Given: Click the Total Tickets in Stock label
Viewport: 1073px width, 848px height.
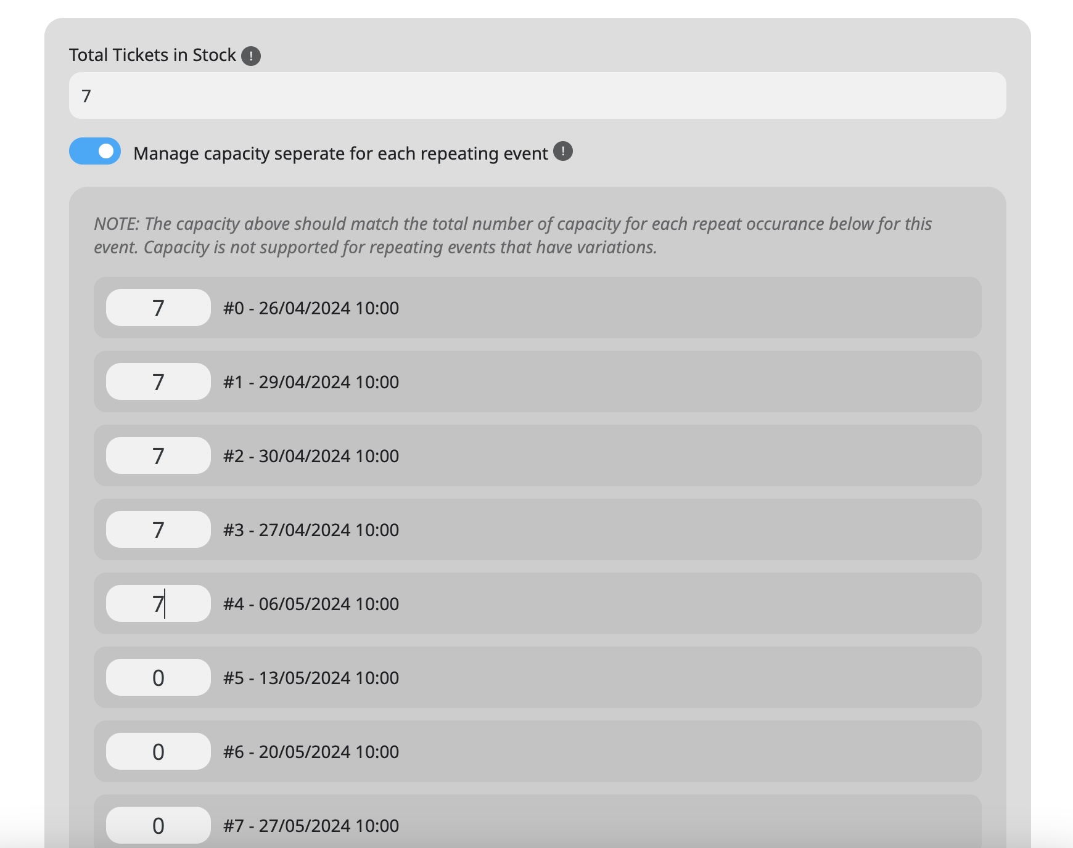Looking at the screenshot, I should point(152,55).
